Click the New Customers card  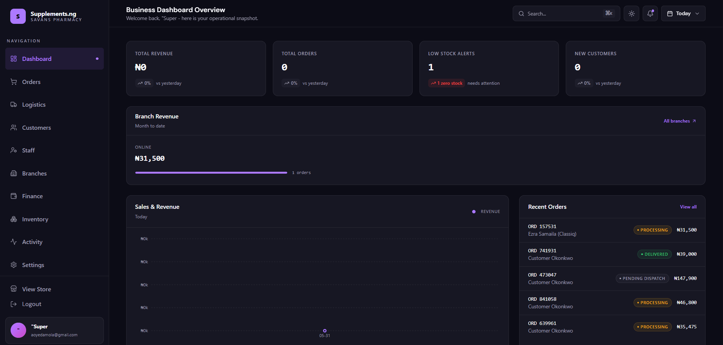tap(635, 68)
